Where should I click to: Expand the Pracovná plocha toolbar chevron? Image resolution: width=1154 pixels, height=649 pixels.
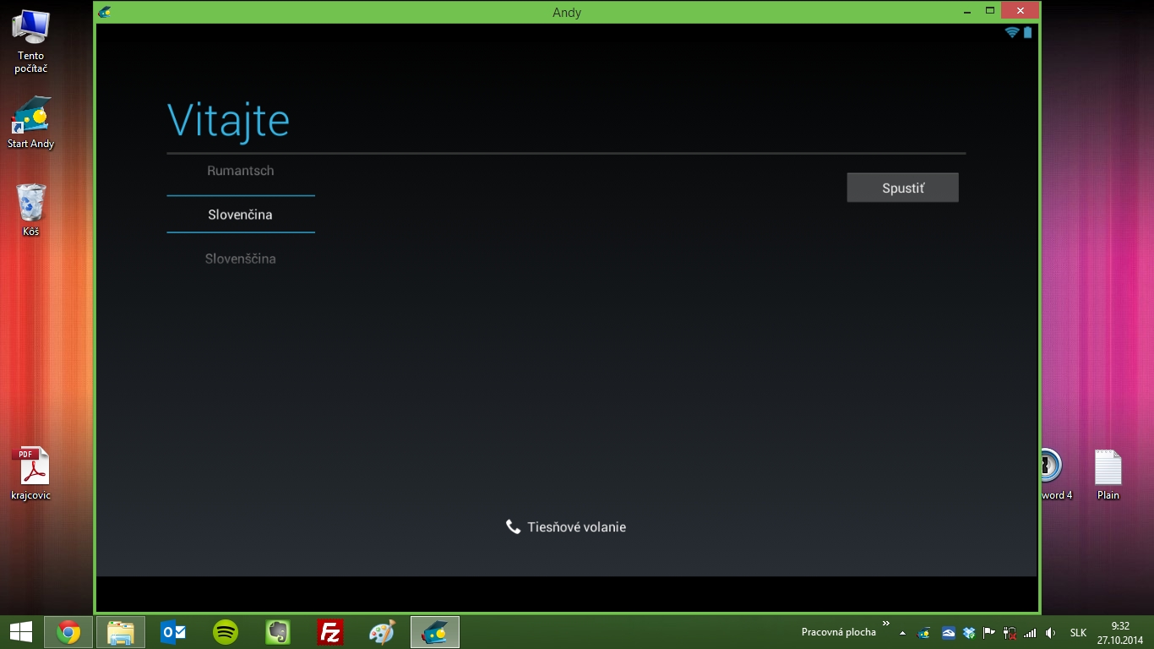point(885,624)
